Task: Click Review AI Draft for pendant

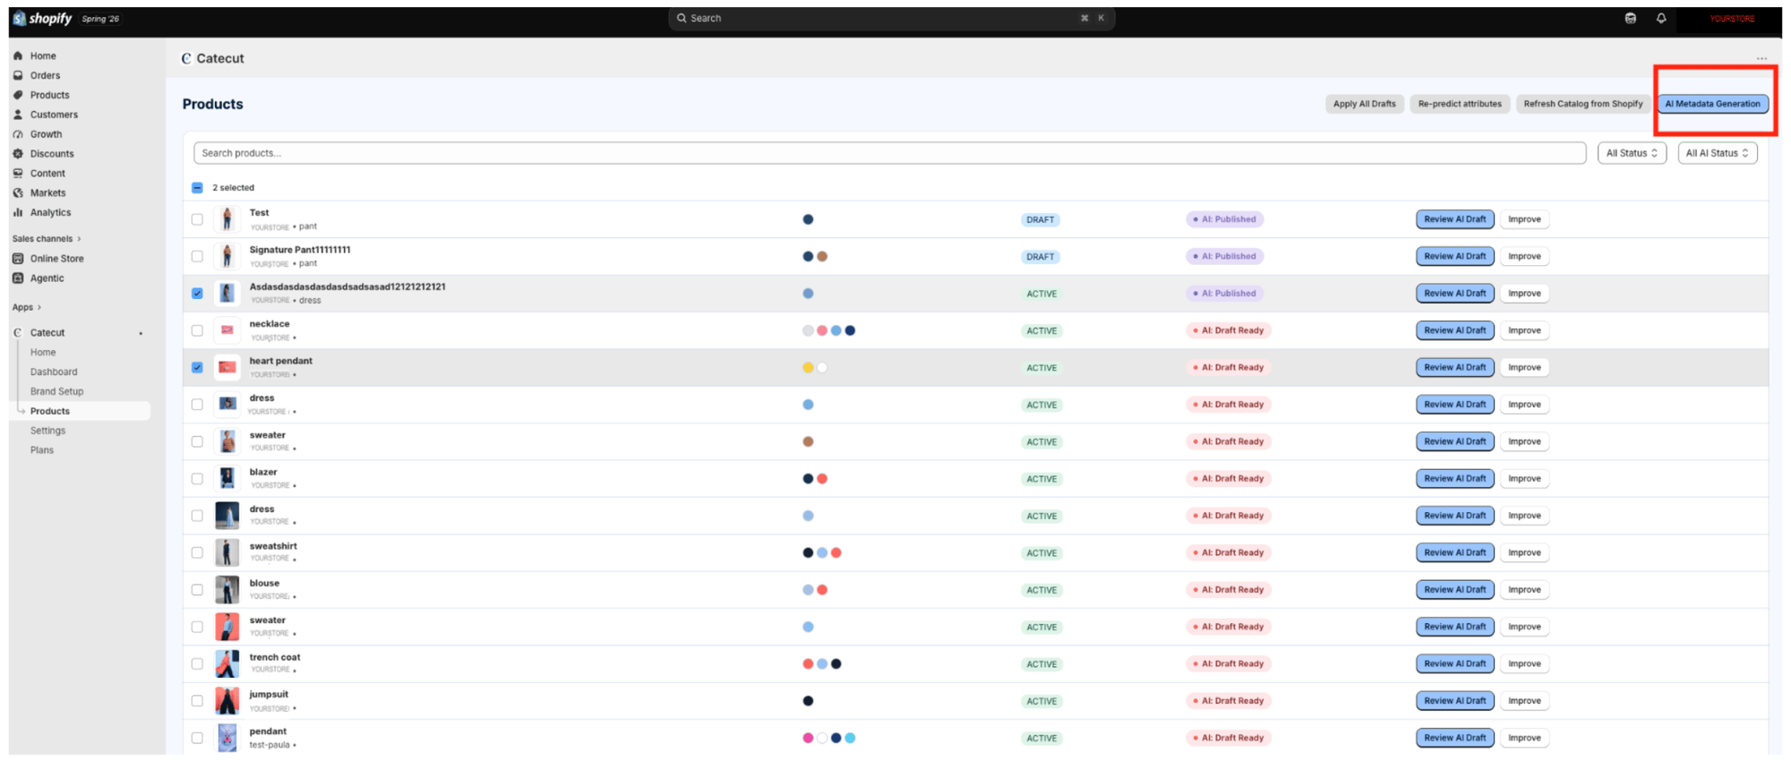Action: (1454, 738)
